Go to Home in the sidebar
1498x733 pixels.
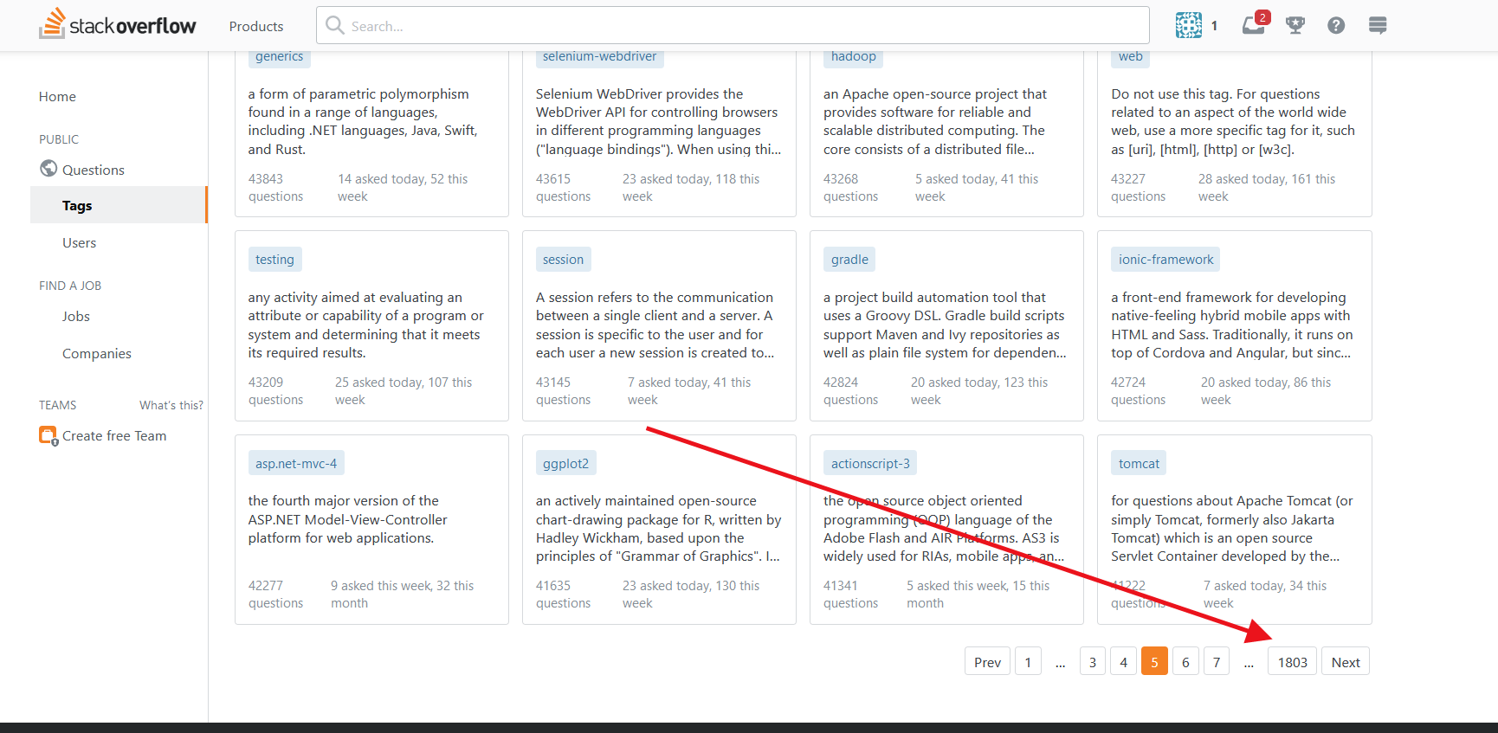[x=57, y=97]
